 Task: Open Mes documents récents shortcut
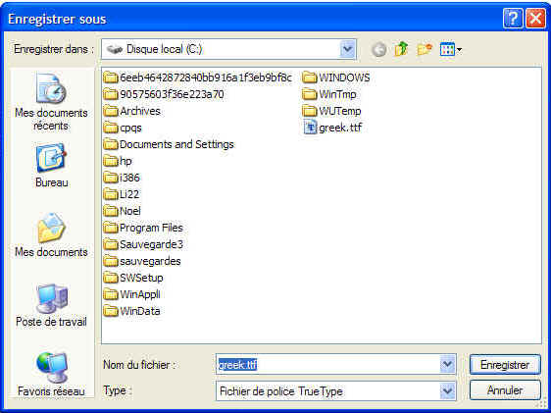point(51,102)
